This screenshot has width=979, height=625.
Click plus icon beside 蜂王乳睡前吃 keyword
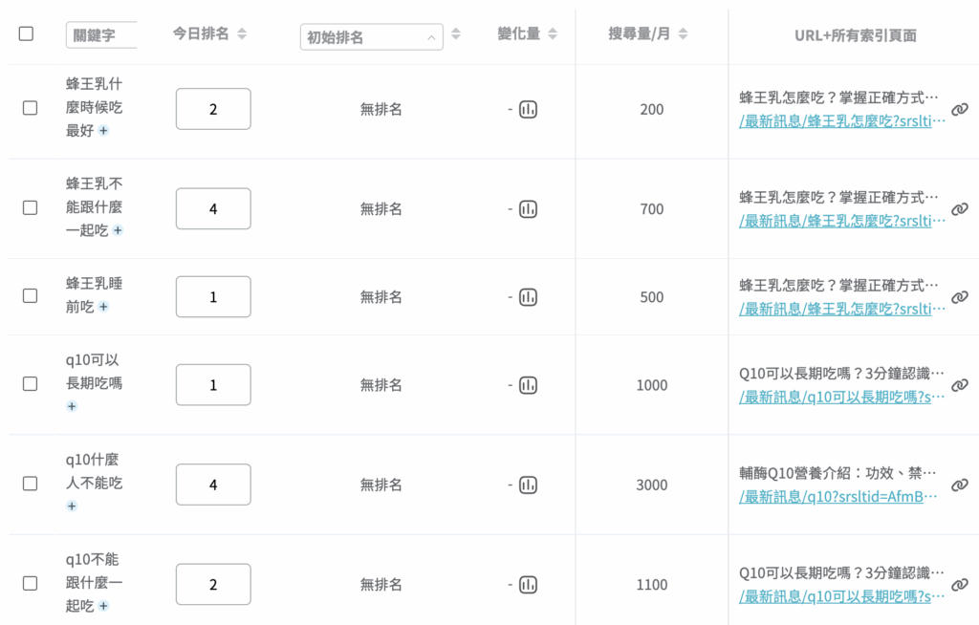pyautogui.click(x=103, y=307)
